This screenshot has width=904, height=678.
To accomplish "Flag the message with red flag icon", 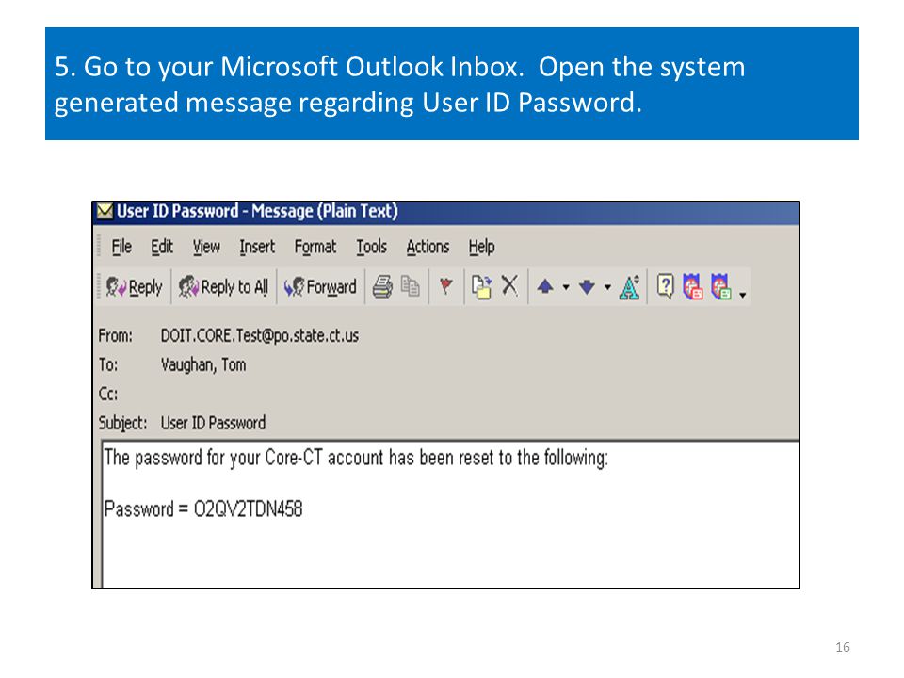I will pos(445,286).
